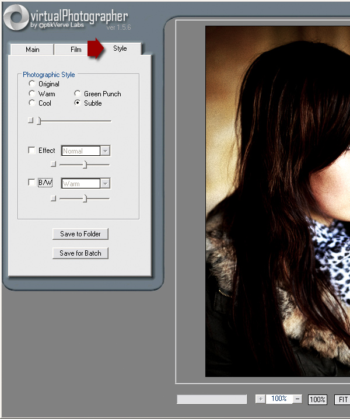Zoom in with the plus button
This screenshot has height=419, width=350.
pyautogui.click(x=261, y=399)
